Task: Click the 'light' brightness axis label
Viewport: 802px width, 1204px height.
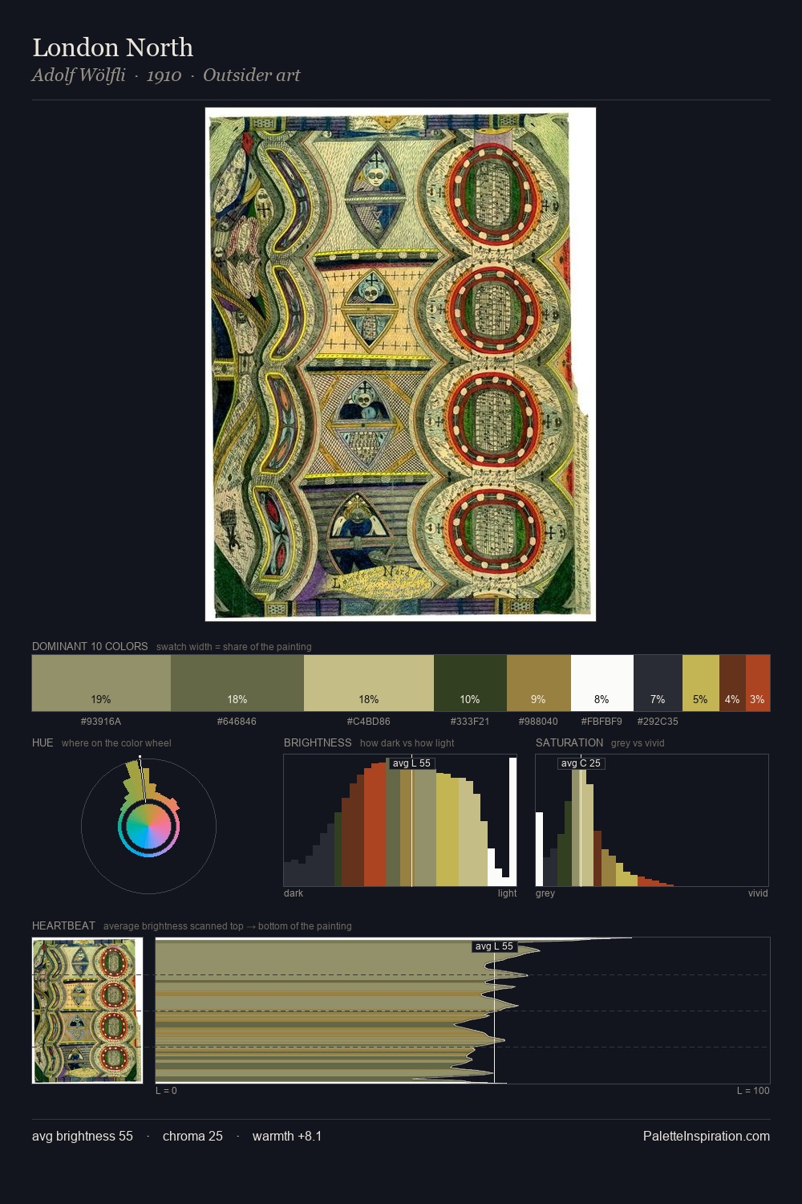Action: 508,893
